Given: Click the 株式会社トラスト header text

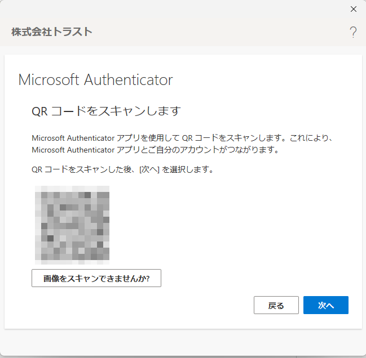Looking at the screenshot, I should 52,32.
